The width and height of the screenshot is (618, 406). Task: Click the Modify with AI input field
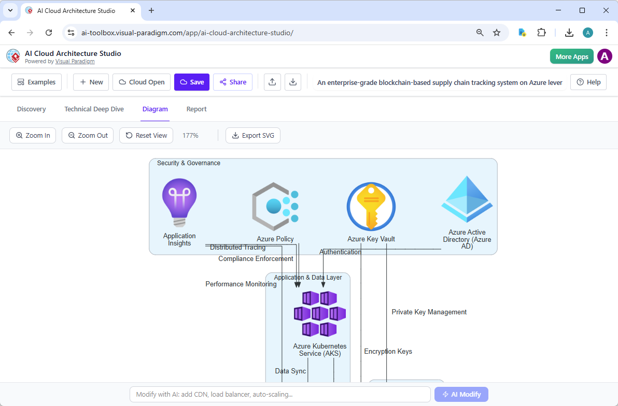pyautogui.click(x=280, y=394)
